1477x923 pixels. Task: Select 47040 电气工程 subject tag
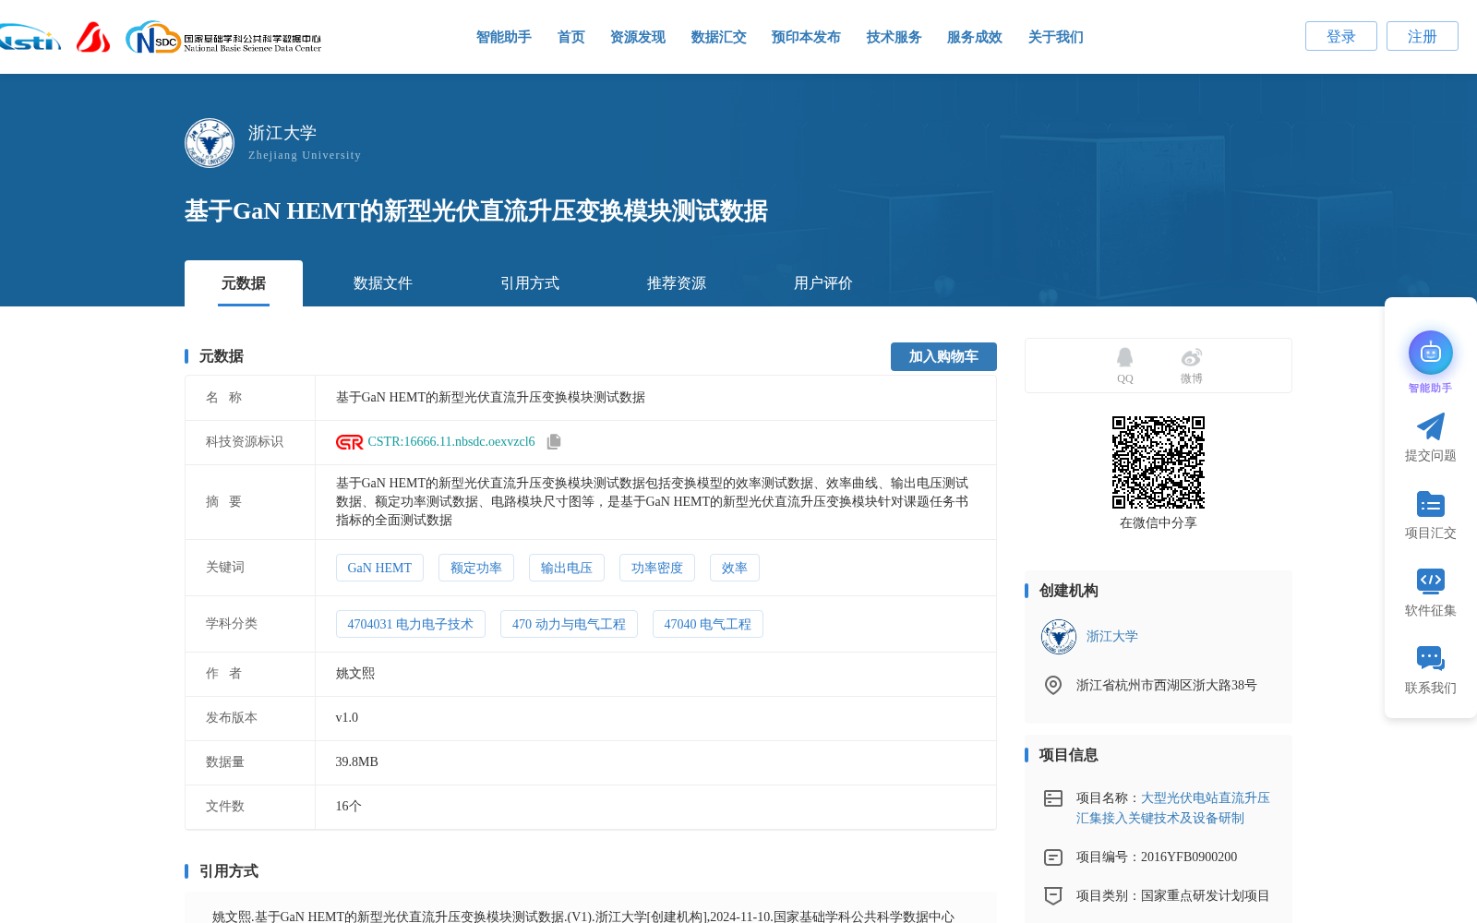coord(708,624)
